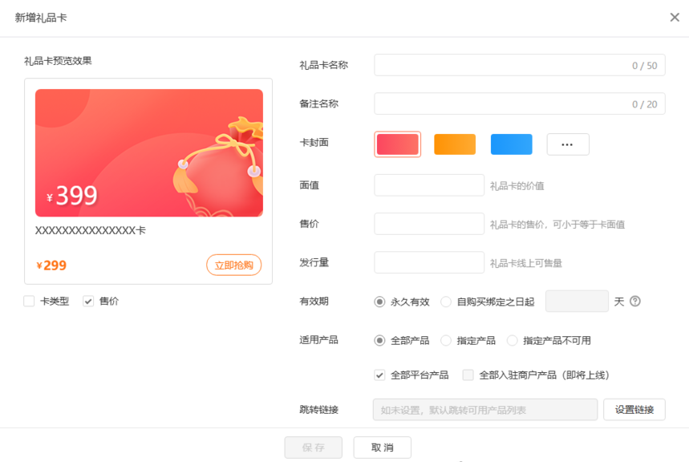Screen dimensions: 689x462
Task: Choose the orange card cover
Action: click(x=455, y=144)
